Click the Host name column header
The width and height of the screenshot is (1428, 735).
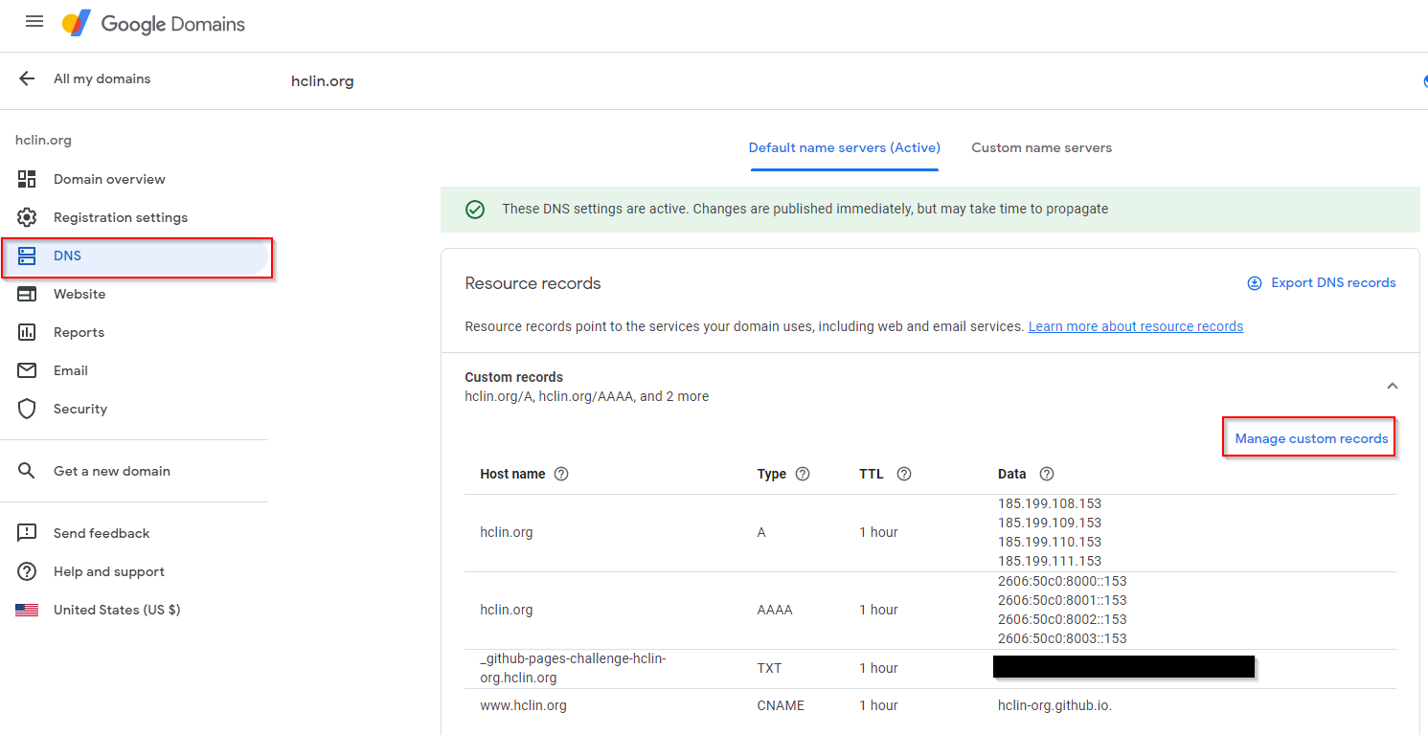(x=512, y=474)
